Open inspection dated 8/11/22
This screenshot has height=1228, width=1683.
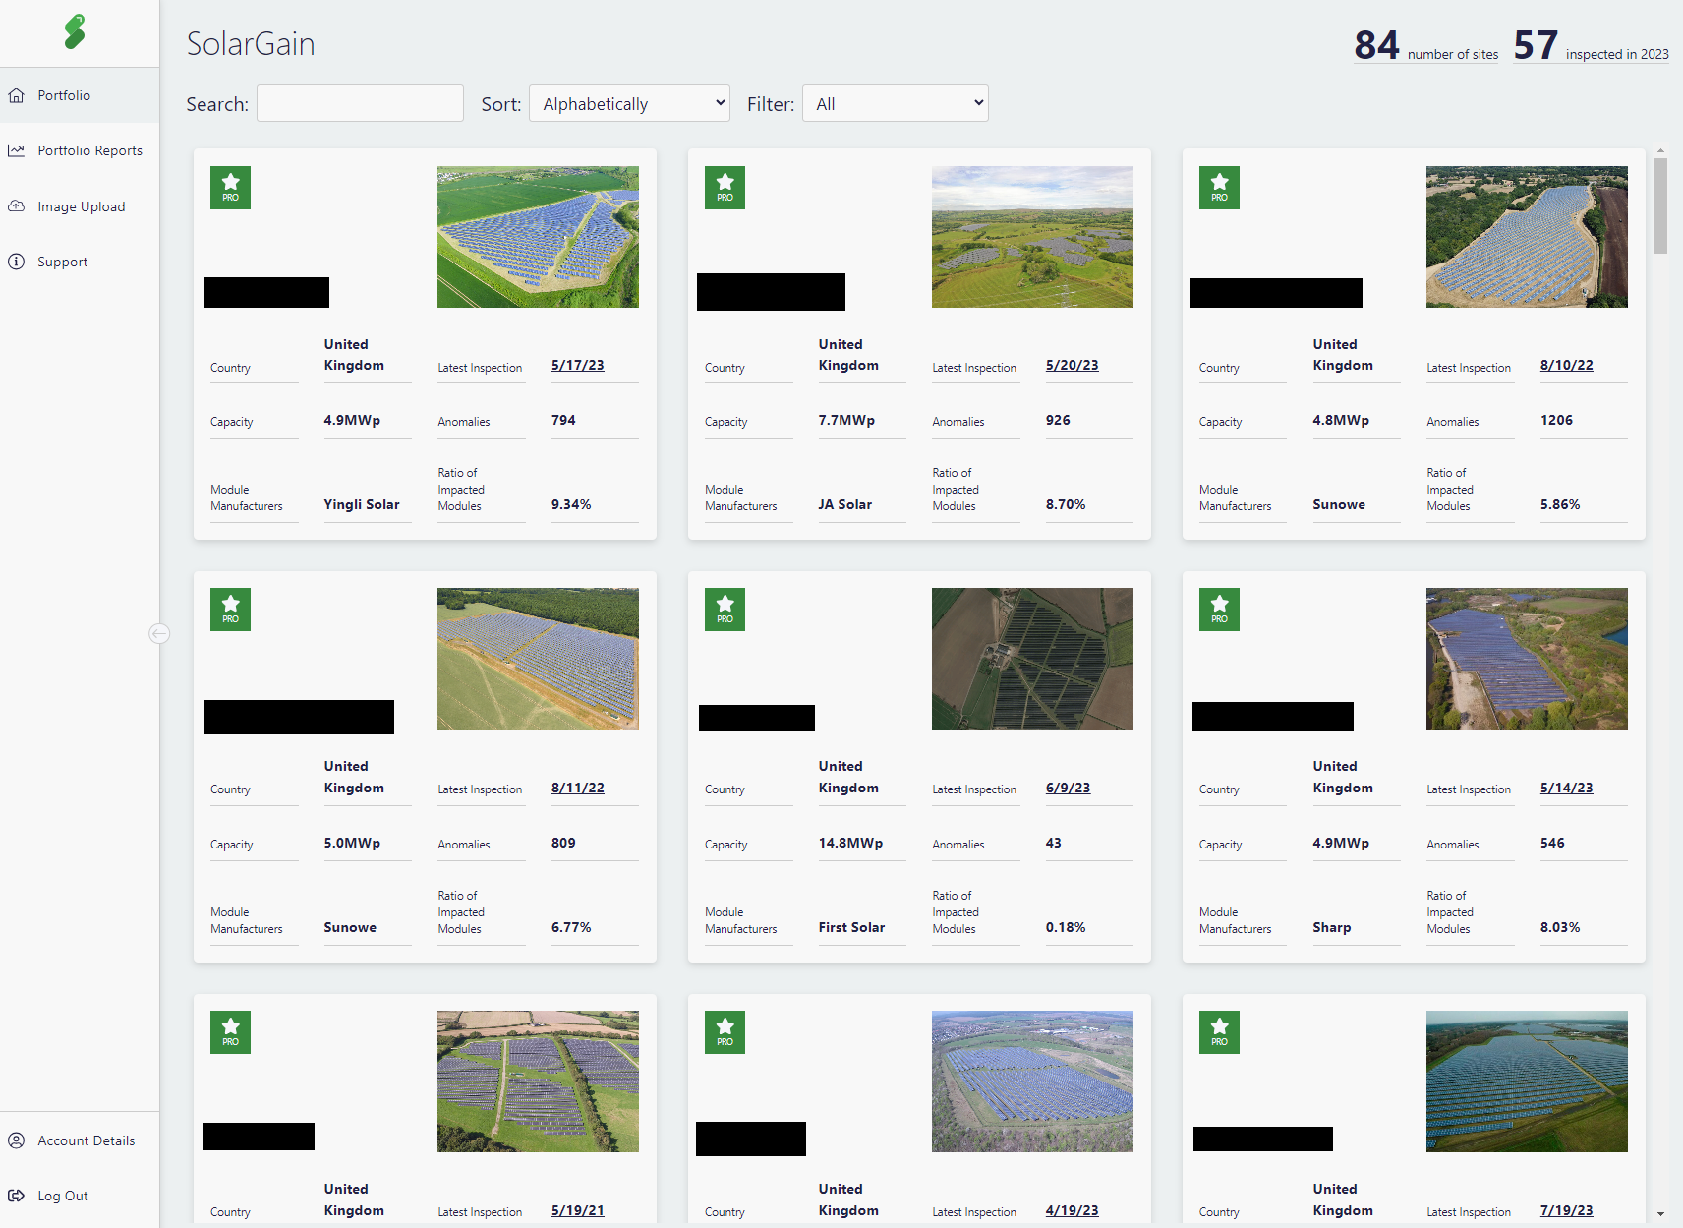(578, 788)
